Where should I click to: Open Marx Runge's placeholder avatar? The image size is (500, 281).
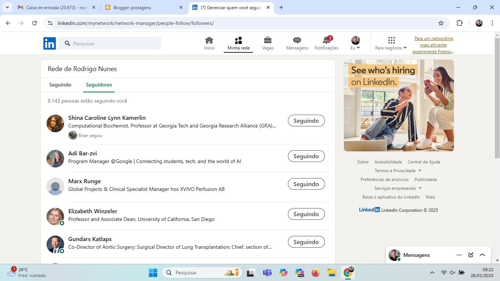[x=55, y=186]
